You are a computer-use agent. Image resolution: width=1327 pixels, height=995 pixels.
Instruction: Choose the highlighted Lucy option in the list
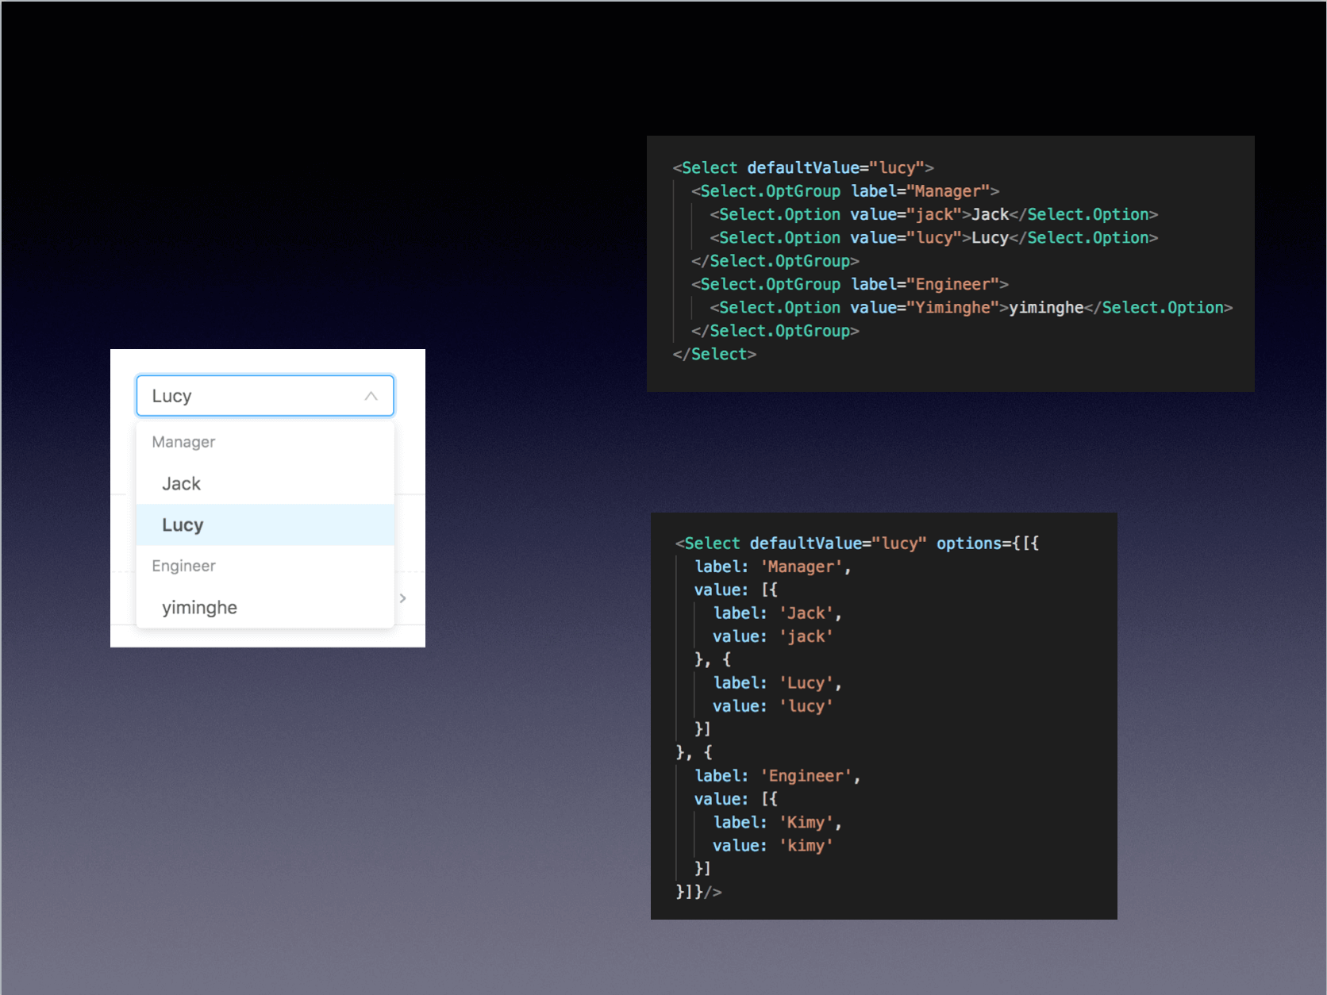[183, 525]
